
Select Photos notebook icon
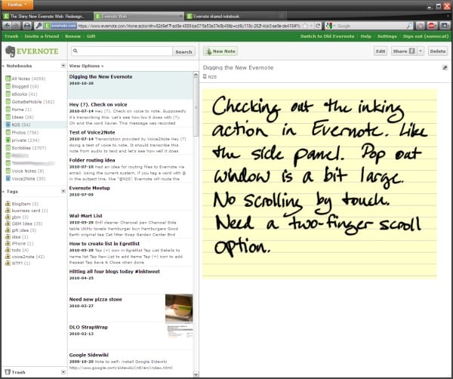point(8,132)
